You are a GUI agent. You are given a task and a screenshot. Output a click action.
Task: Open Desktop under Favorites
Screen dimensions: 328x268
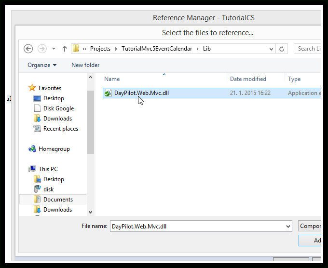pyautogui.click(x=54, y=98)
